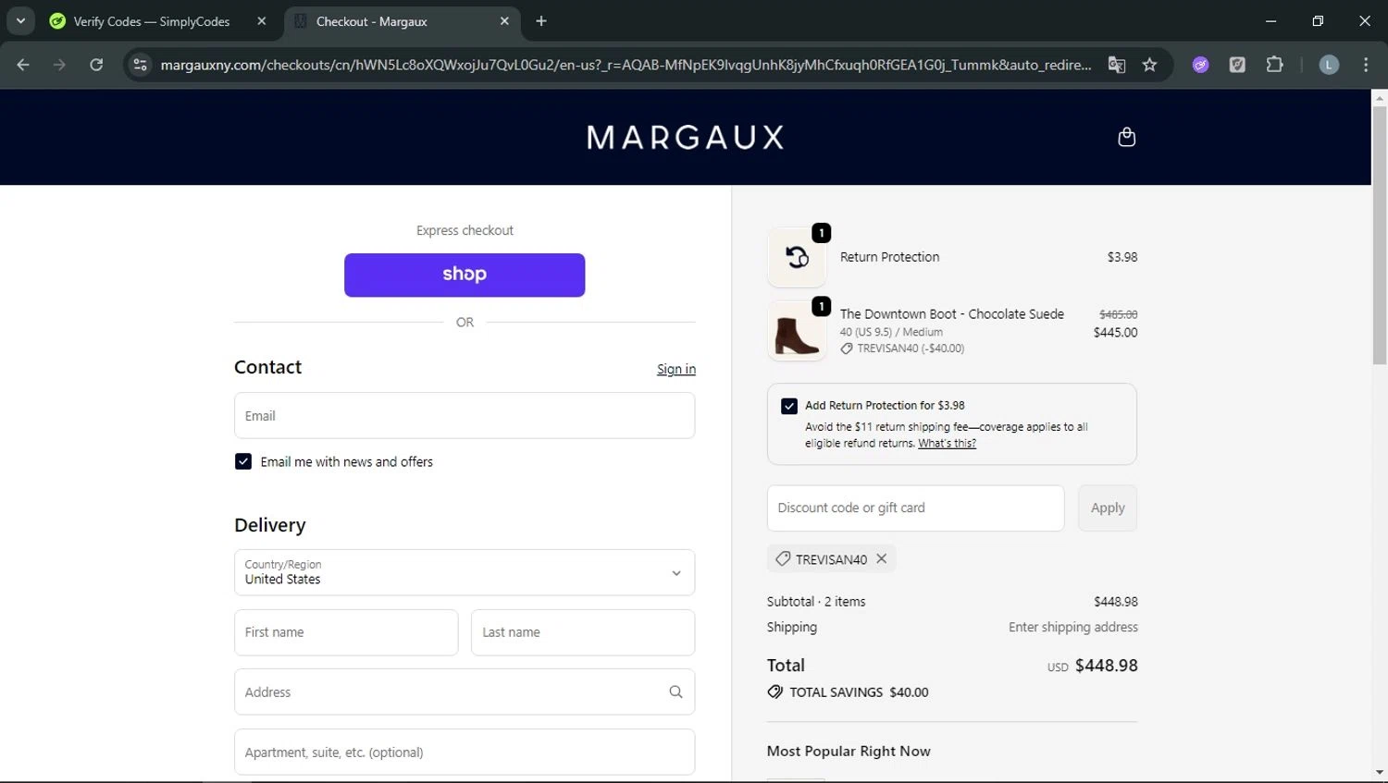Click the Express checkout label

(465, 230)
